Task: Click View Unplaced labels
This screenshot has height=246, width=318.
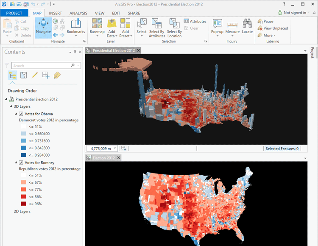Action: pos(273,28)
